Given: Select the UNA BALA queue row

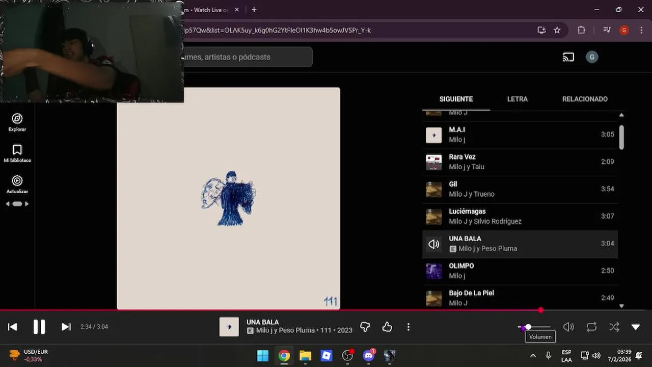Looking at the screenshot, I should coord(520,244).
